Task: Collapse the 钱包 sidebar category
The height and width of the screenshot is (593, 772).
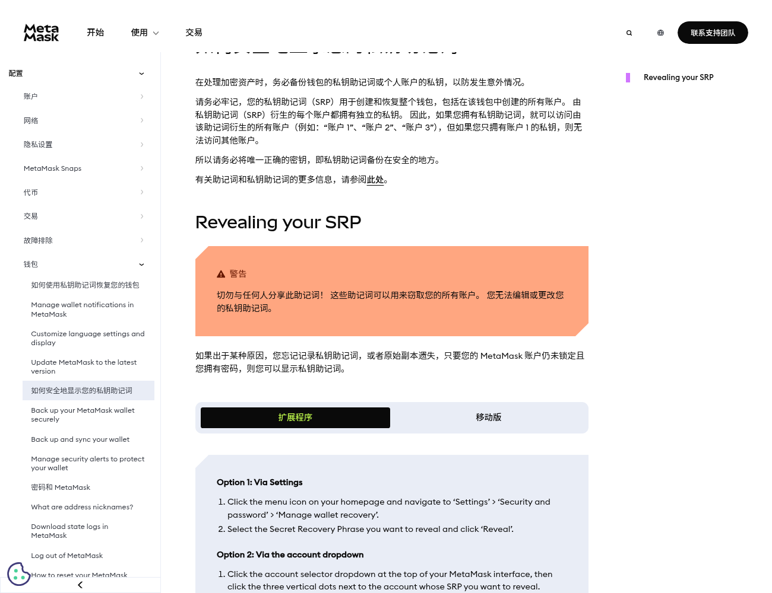Action: [84, 264]
